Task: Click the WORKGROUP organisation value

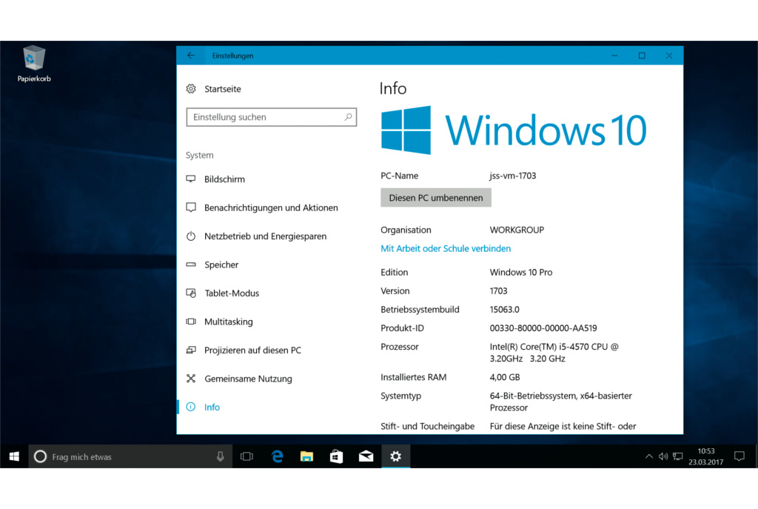Action: coord(517,230)
